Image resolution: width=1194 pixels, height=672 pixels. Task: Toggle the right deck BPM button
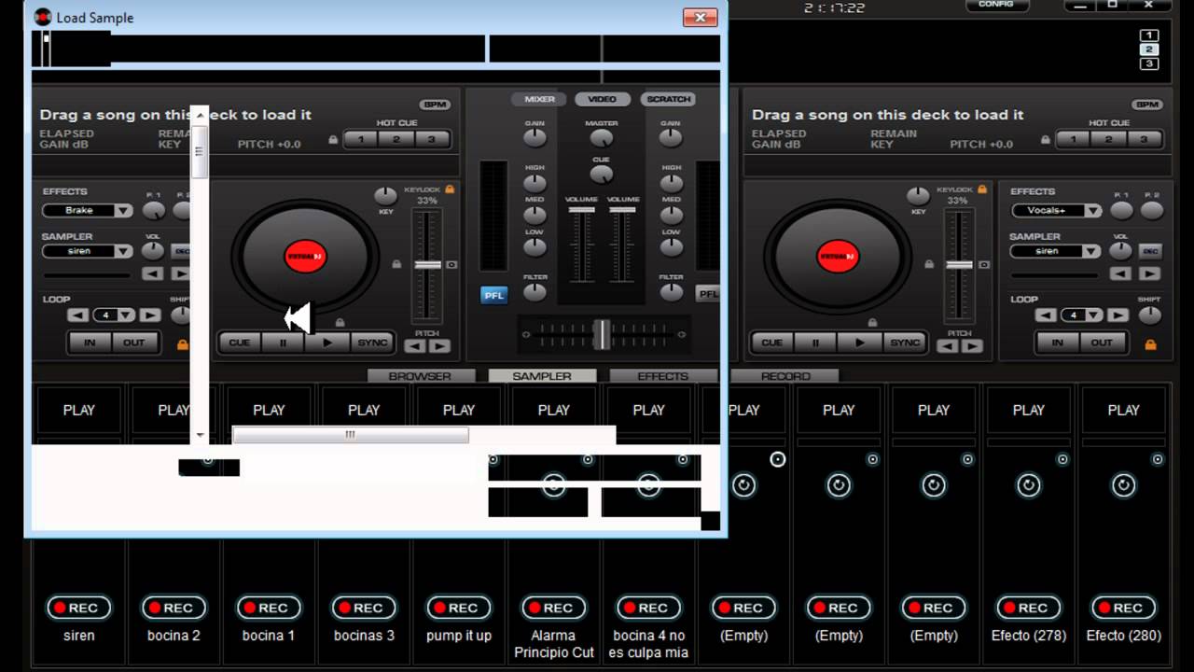click(x=1147, y=105)
